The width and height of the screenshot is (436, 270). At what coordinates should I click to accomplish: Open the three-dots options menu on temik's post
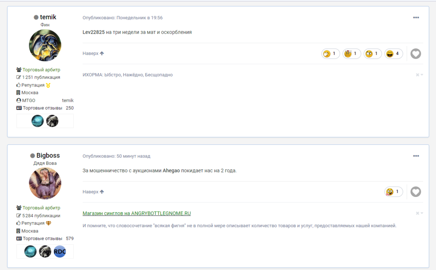(416, 18)
